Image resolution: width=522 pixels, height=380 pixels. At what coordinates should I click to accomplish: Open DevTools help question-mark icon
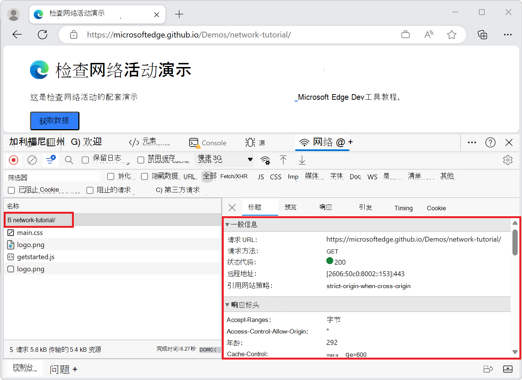490,143
